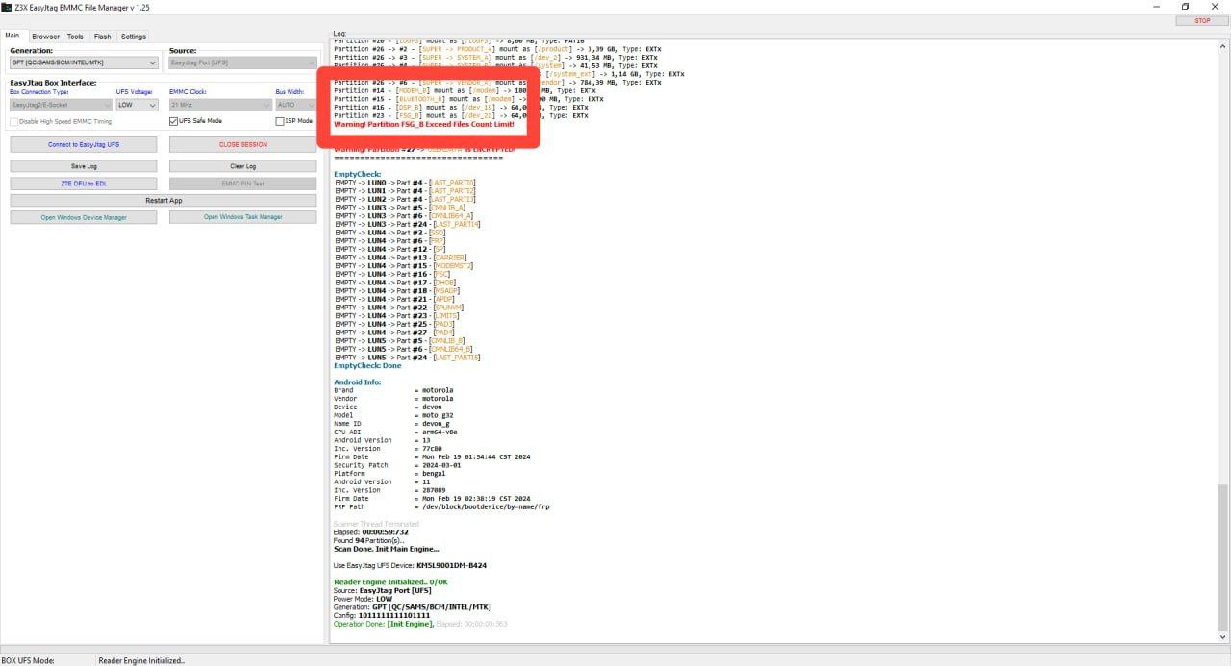1231x666 pixels.
Task: Click the Restart App button
Action: (163, 200)
